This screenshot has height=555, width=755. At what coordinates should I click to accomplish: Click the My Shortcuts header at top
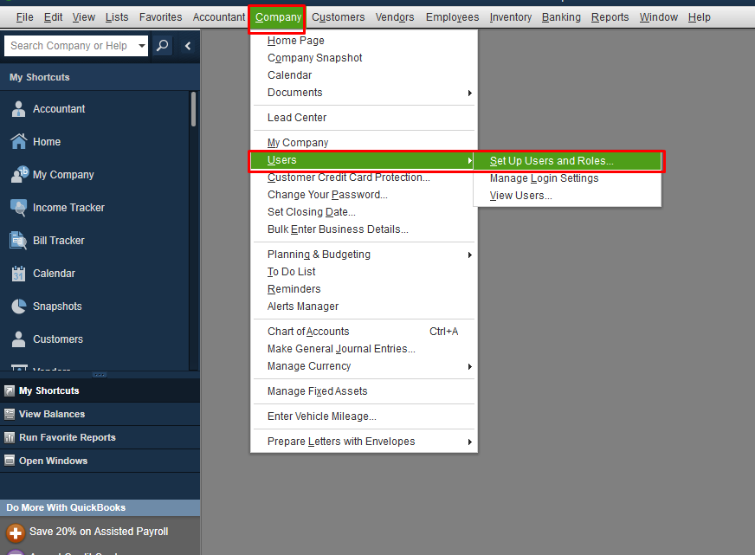[100, 77]
